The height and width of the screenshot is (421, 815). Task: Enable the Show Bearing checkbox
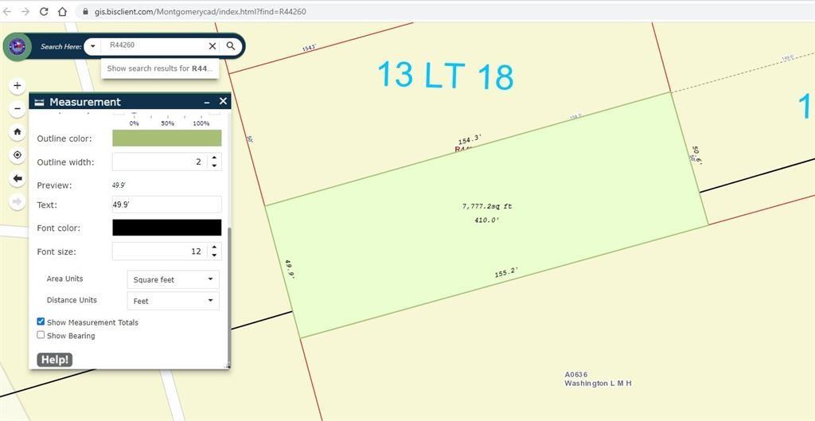pyautogui.click(x=41, y=335)
